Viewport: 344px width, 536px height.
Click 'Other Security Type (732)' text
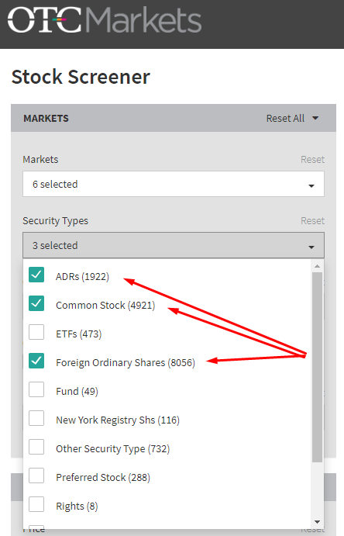click(x=112, y=449)
